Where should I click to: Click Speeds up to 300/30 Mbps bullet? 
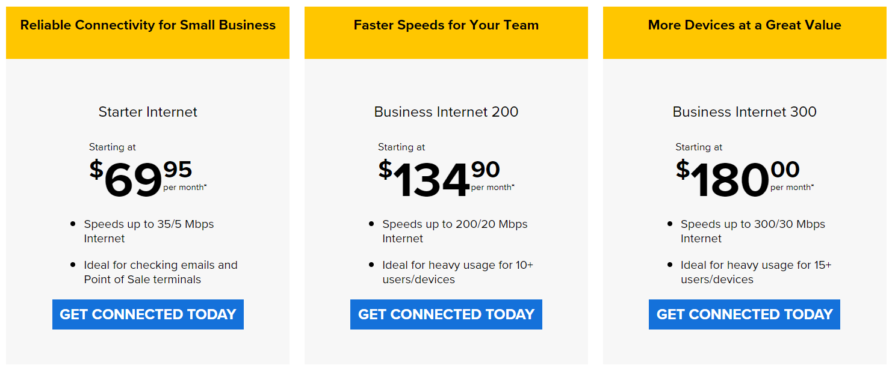753,231
